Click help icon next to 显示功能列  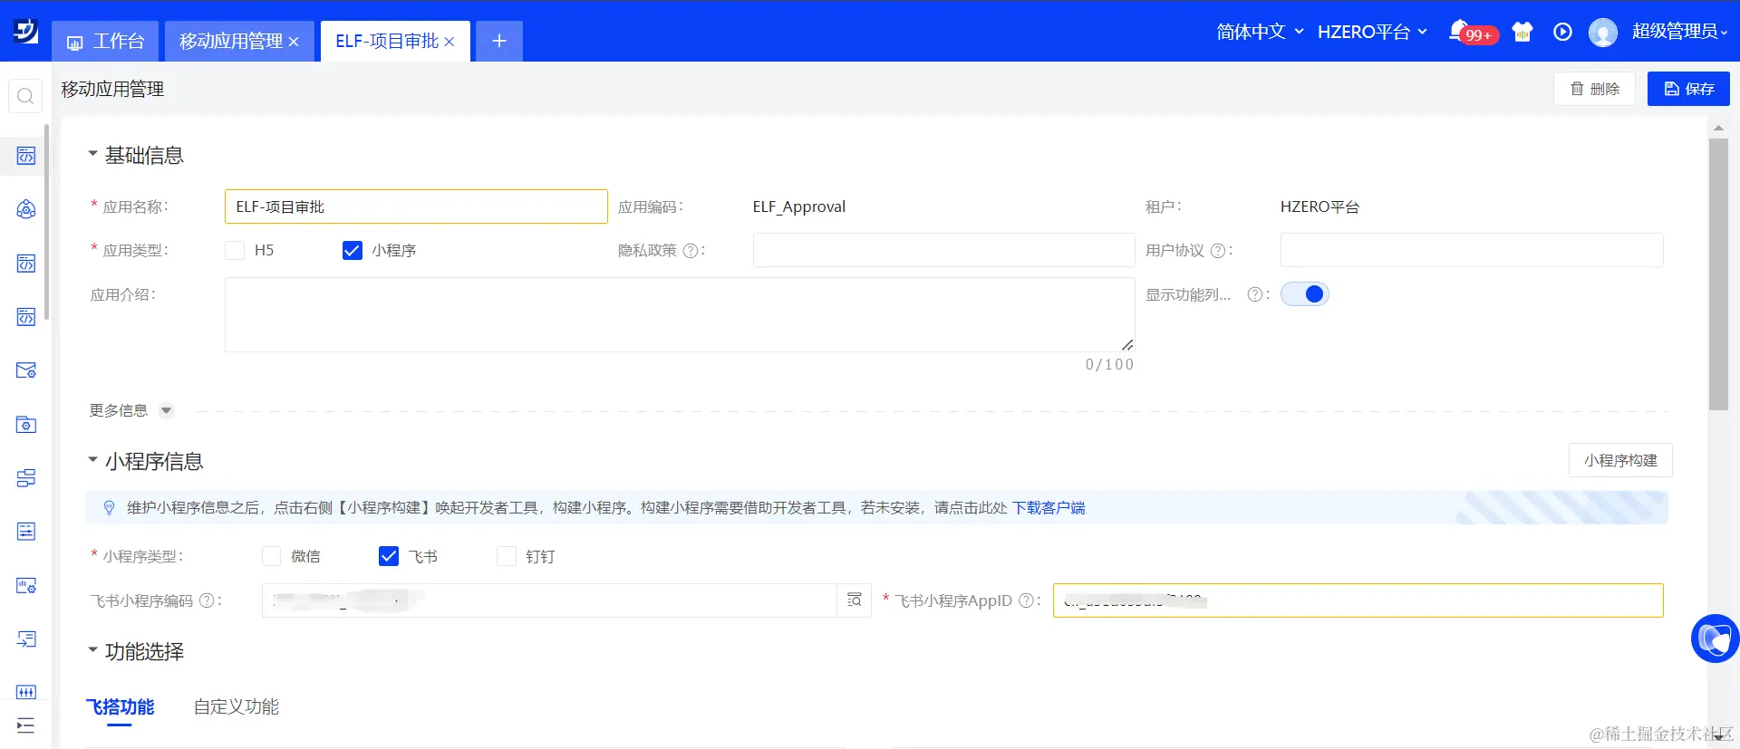pos(1255,294)
